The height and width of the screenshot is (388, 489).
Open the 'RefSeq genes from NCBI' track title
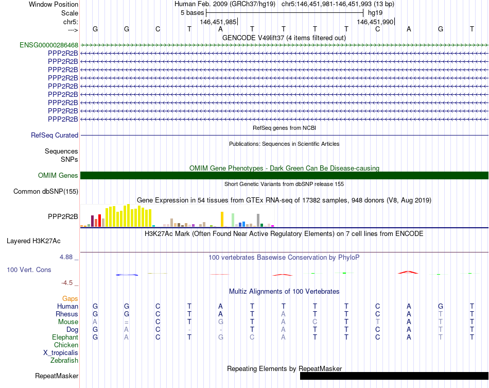coord(284,128)
